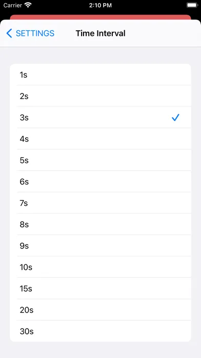
Task: Choose the 3s interval option
Action: pyautogui.click(x=100, y=117)
